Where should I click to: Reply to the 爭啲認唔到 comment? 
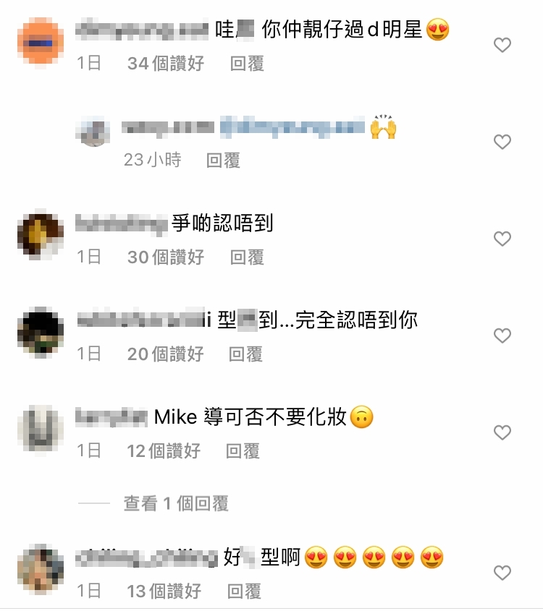(x=247, y=257)
